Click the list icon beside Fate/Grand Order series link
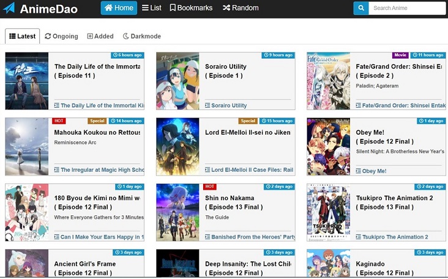448x279 pixels. tap(358, 105)
